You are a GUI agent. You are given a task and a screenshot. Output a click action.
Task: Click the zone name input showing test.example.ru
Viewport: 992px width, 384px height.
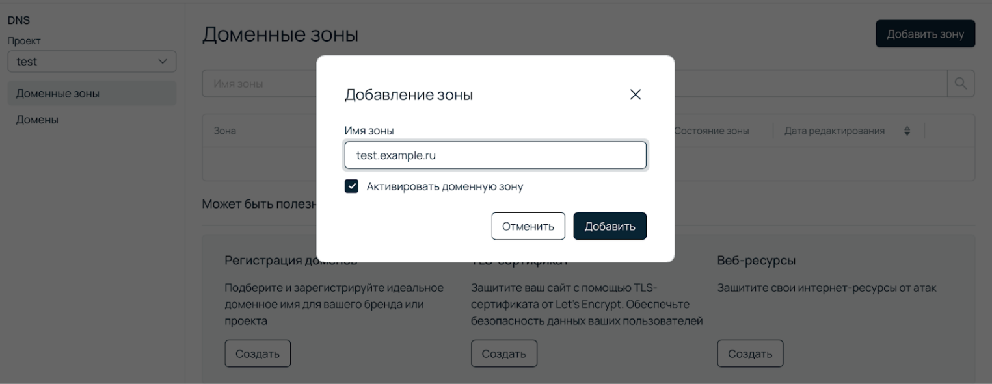495,155
